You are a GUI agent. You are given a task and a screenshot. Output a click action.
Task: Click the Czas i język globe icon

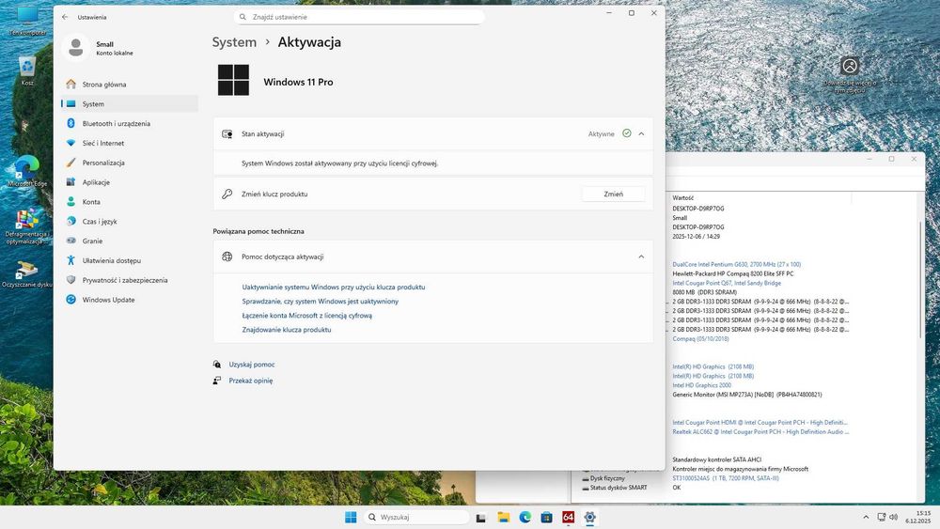pos(70,221)
